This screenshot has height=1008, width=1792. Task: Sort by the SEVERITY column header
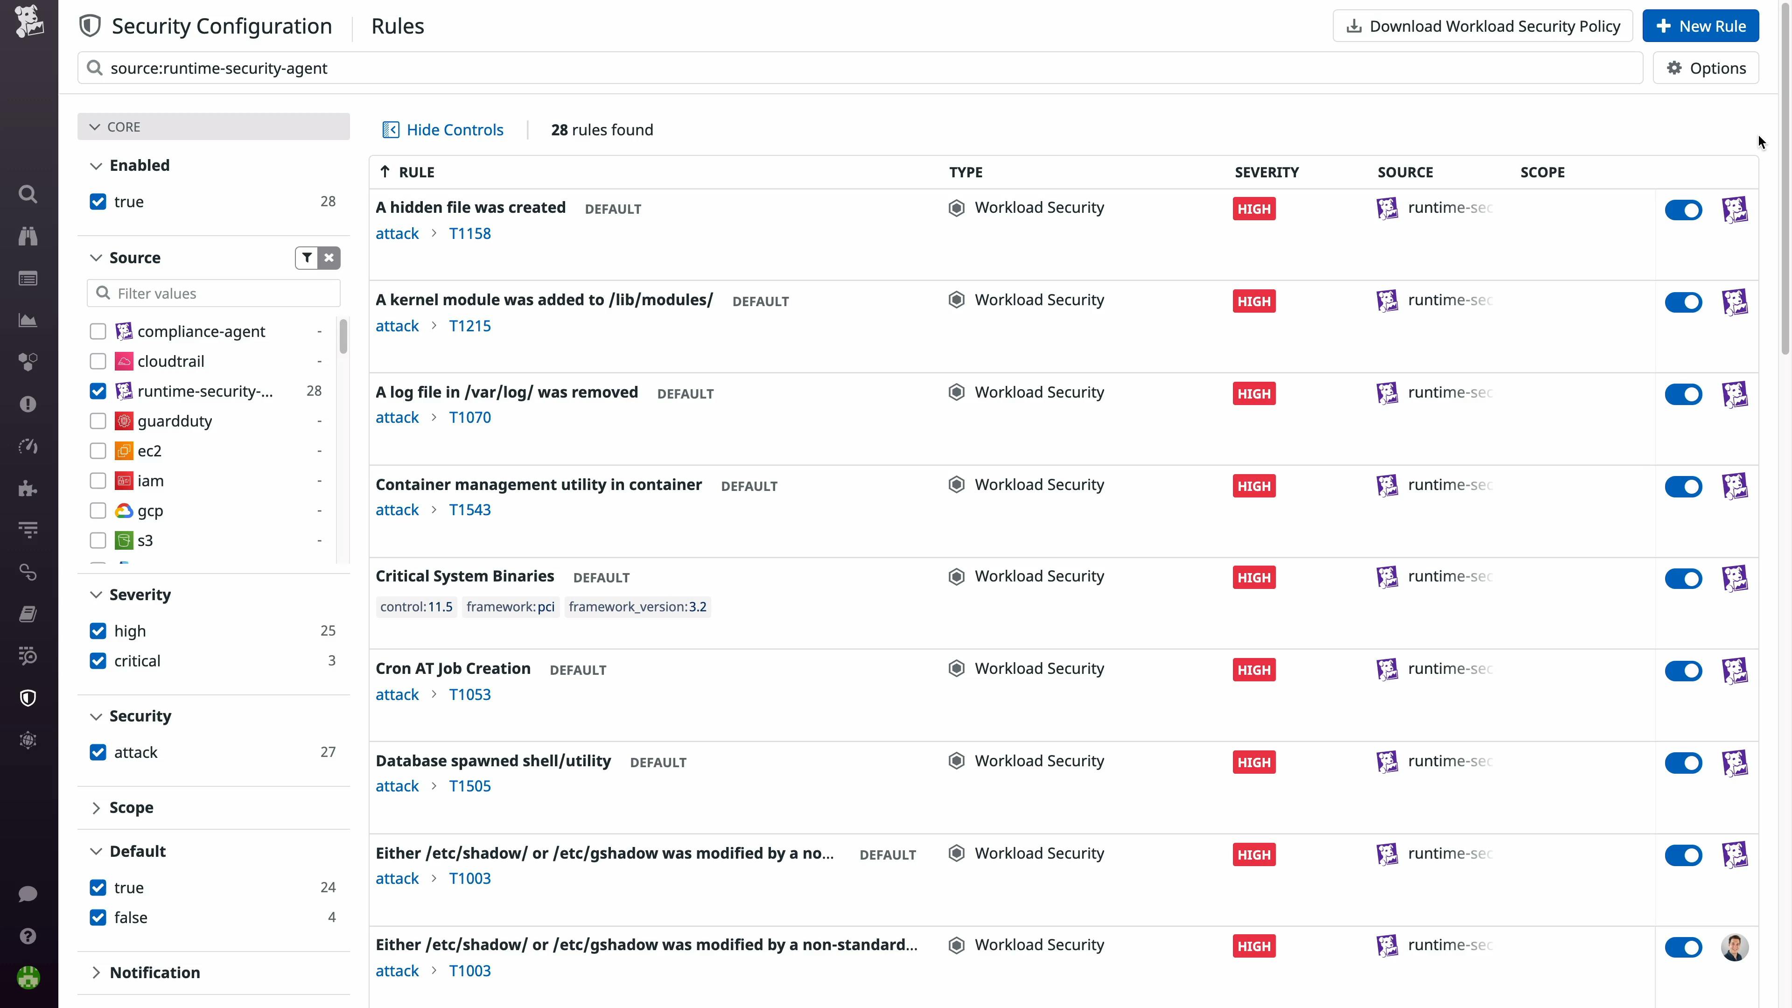[1266, 172]
